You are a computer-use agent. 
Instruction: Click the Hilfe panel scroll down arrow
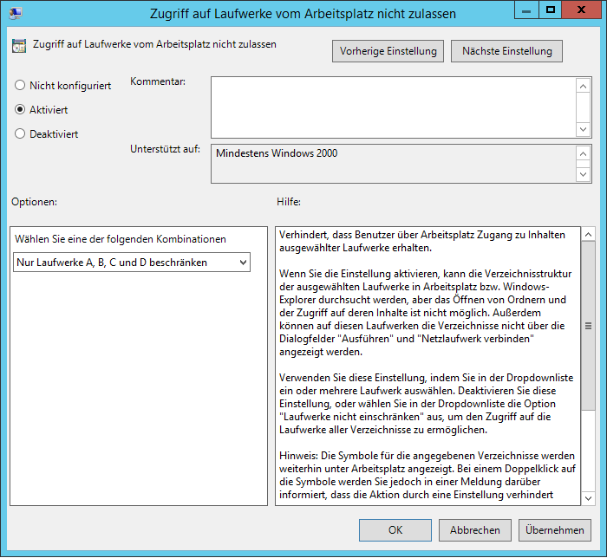pos(589,498)
